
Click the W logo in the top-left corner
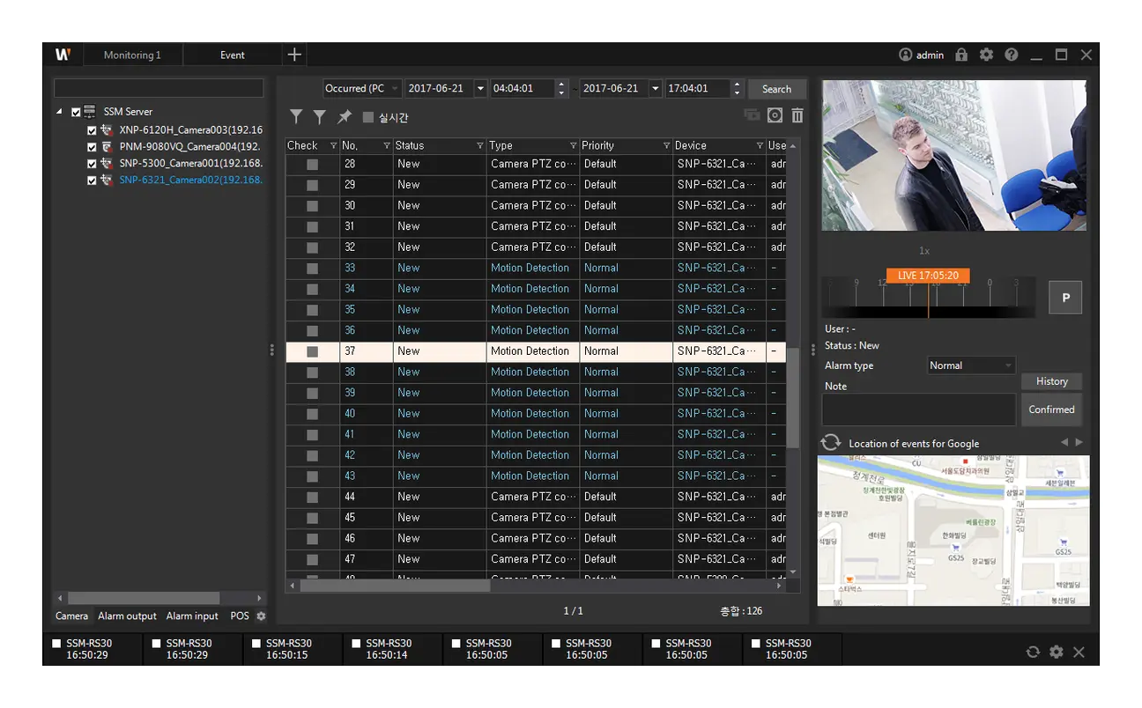click(x=63, y=55)
